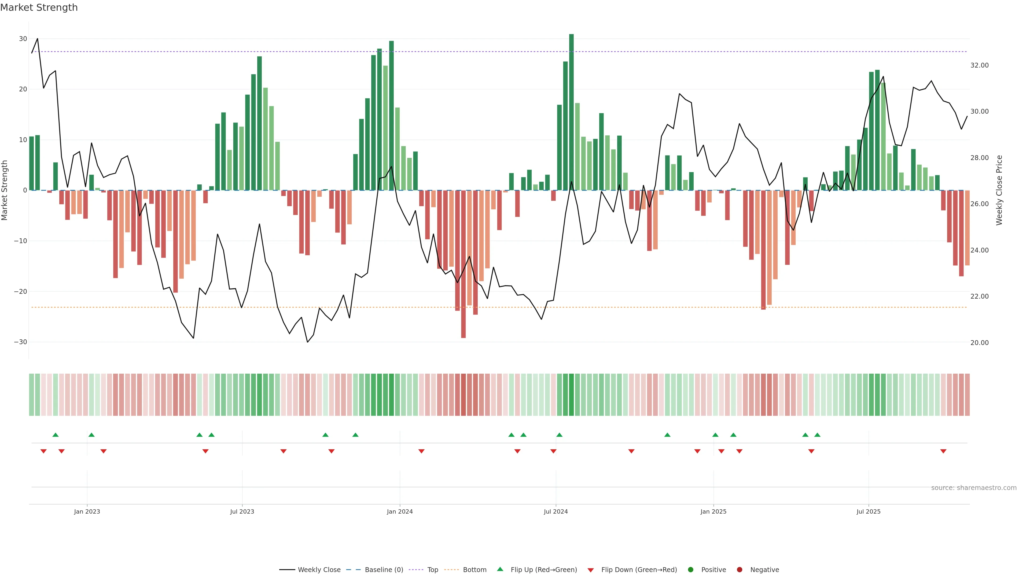Click the Jan 2024 x-axis label
The width and height of the screenshot is (1030, 579).
399,511
